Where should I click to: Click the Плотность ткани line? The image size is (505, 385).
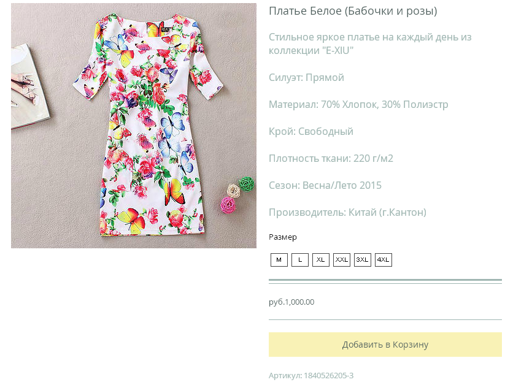coord(331,159)
